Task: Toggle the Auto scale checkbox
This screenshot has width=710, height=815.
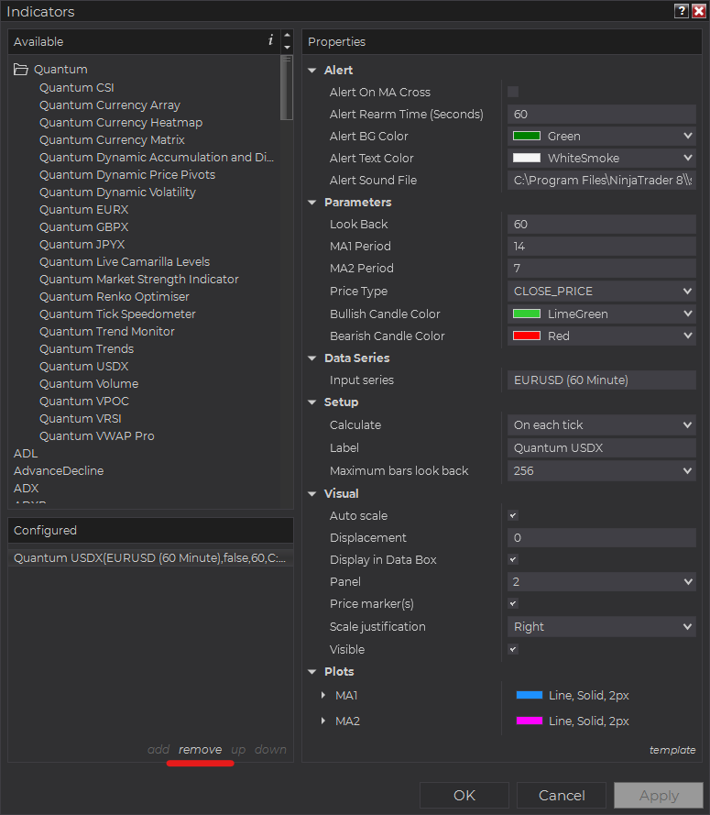Action: [x=513, y=515]
